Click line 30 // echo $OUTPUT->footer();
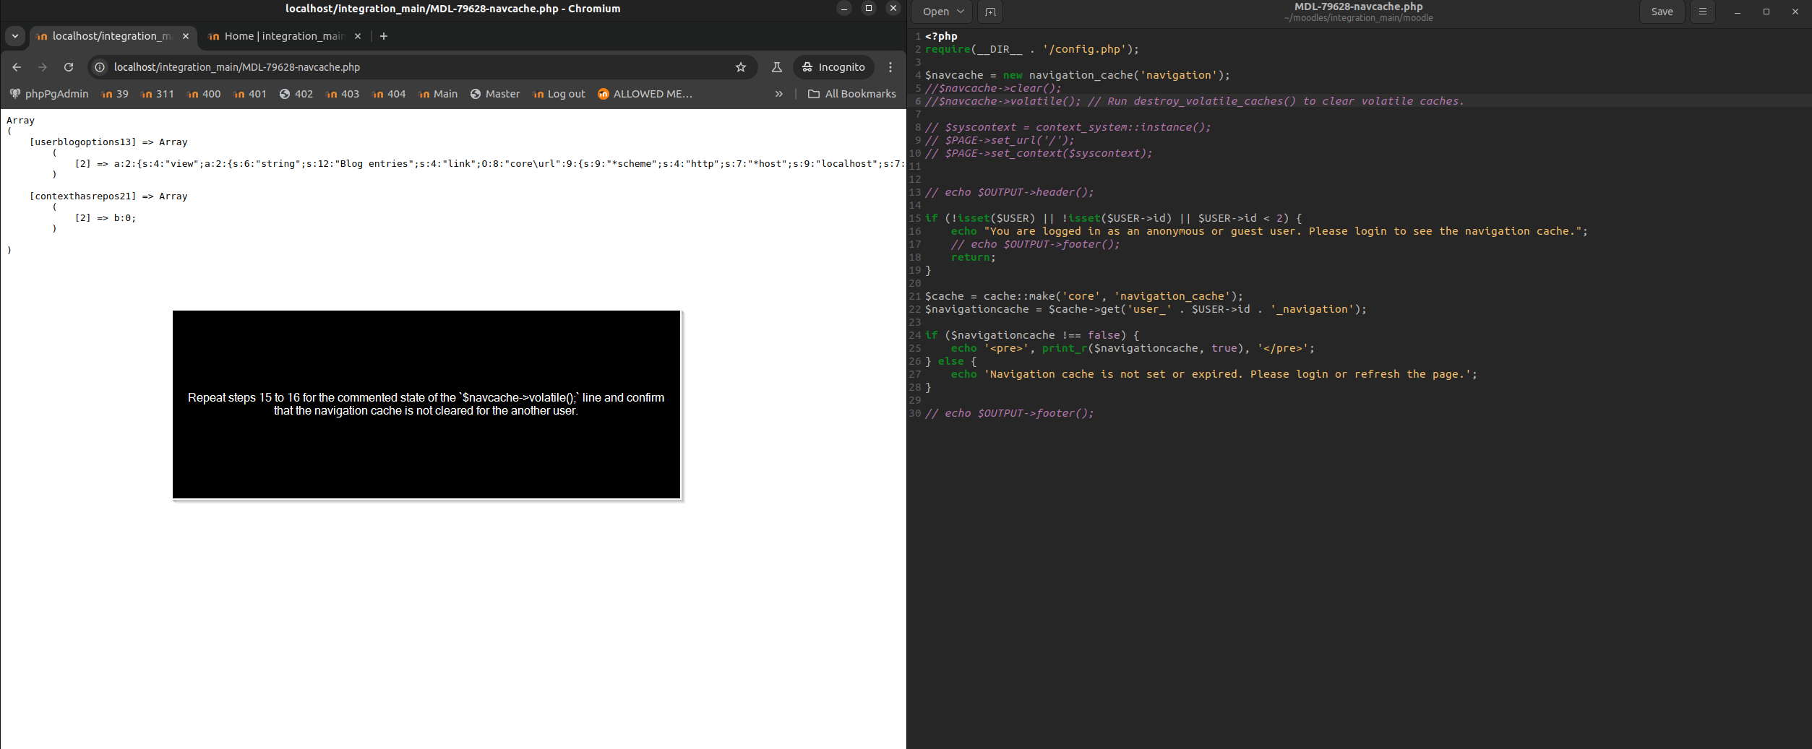The image size is (1812, 749). [x=1009, y=413]
